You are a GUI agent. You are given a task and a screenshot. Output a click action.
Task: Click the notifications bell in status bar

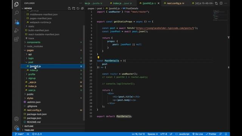[226, 134]
